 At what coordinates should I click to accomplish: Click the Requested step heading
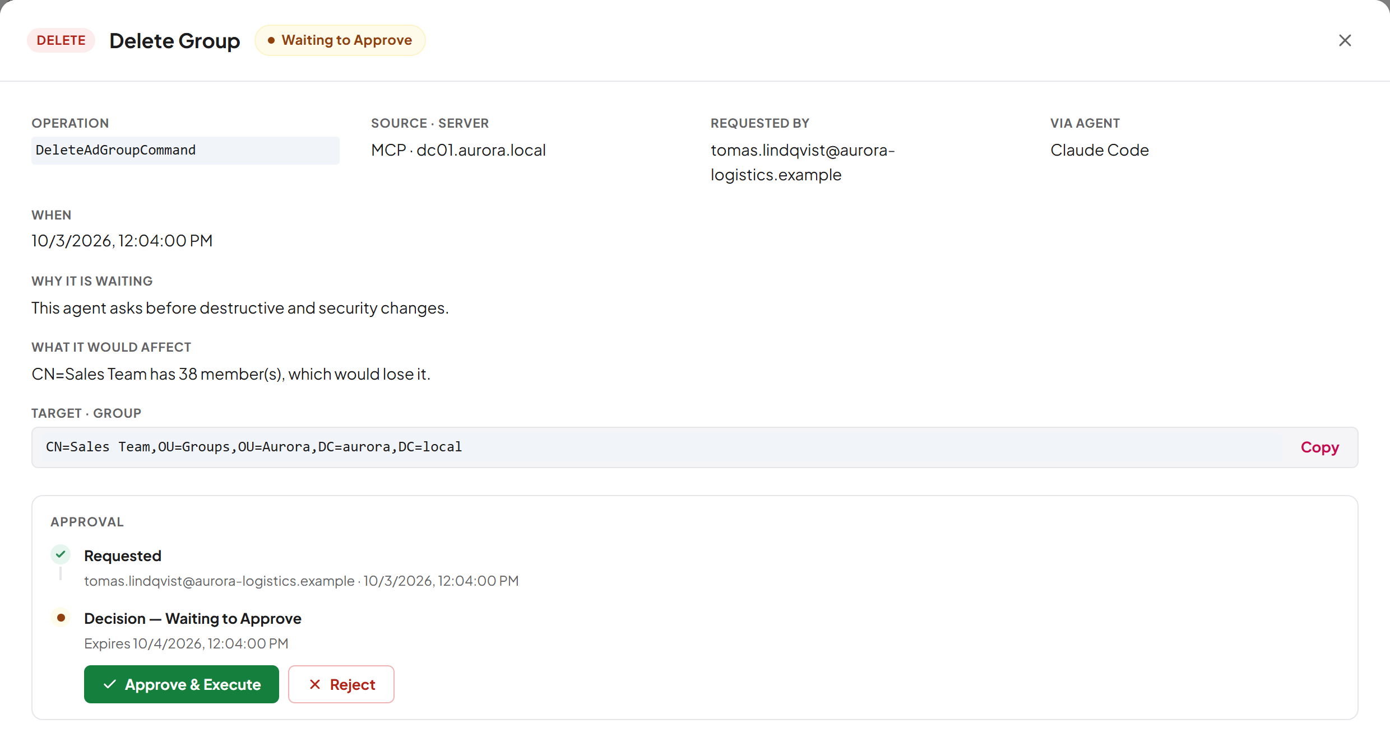tap(123, 555)
